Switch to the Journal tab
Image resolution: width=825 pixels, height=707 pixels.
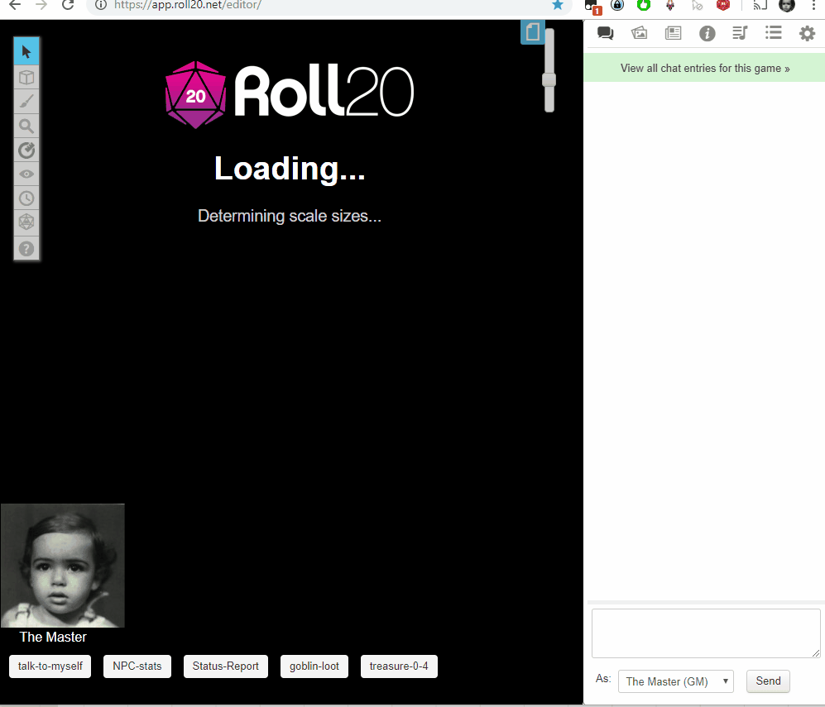click(x=673, y=34)
